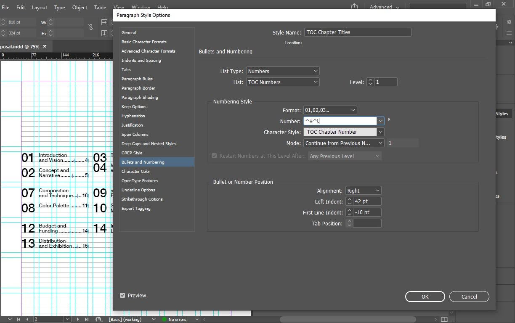Viewport: 515px width, 323px height.
Task: Open the preflight No errors options arrow
Action: [x=196, y=319]
